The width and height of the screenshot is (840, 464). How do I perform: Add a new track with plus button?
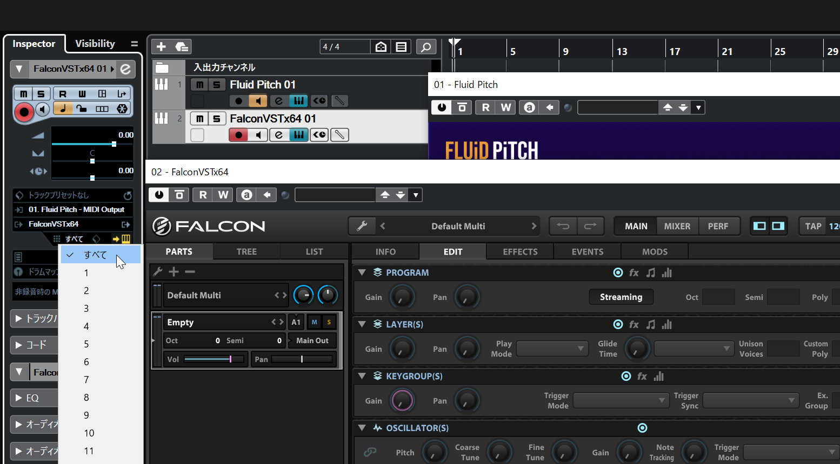(161, 47)
